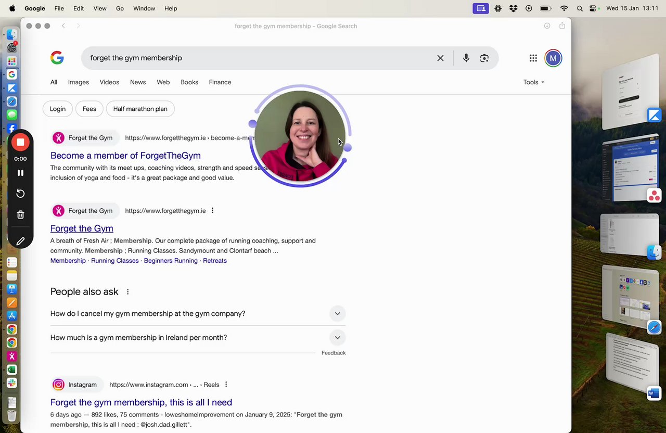Switch to the Web tab
This screenshot has height=433, width=666.
(163, 82)
